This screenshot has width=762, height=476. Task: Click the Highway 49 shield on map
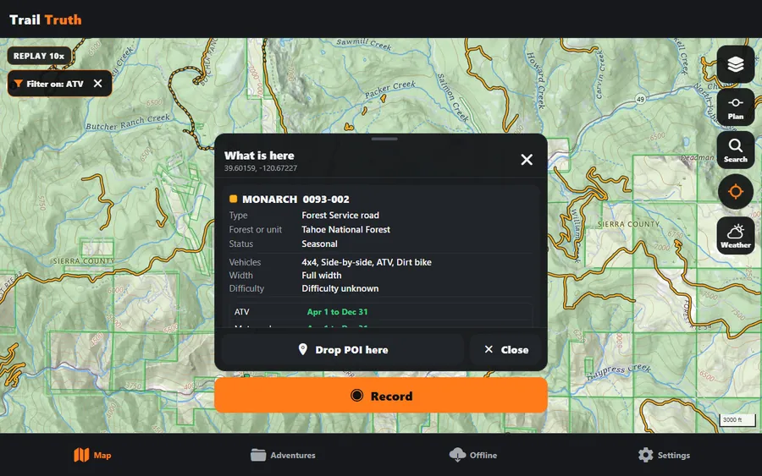pos(641,99)
